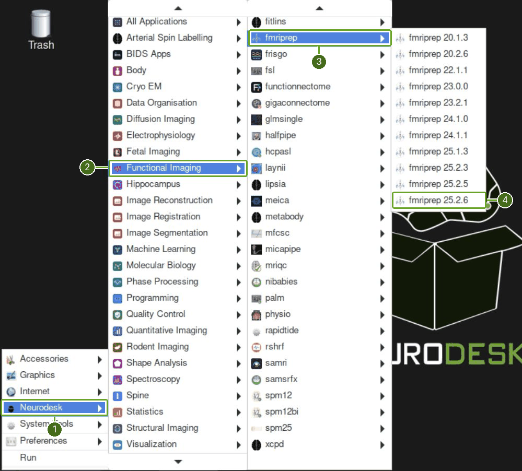Click the micapipe icon

coord(257,250)
